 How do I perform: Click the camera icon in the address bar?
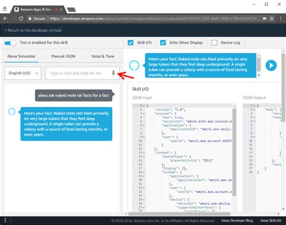(264, 19)
